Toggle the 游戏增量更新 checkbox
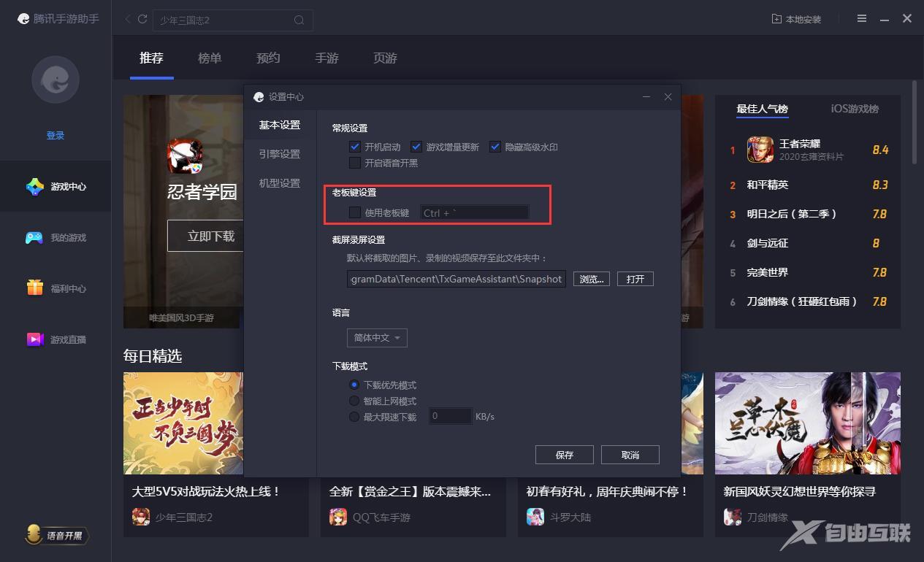 (x=416, y=147)
